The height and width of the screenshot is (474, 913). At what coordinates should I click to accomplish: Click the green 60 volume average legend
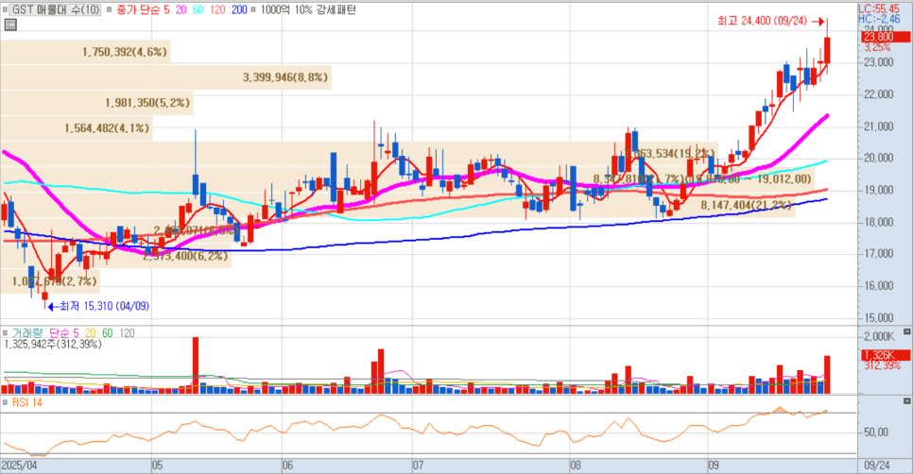tap(107, 333)
